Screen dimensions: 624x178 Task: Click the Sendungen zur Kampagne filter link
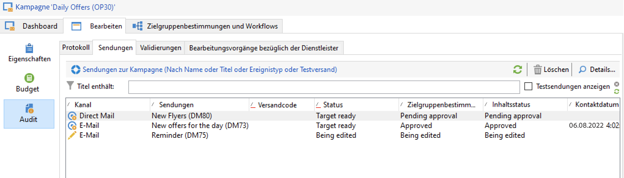pyautogui.click(x=209, y=69)
